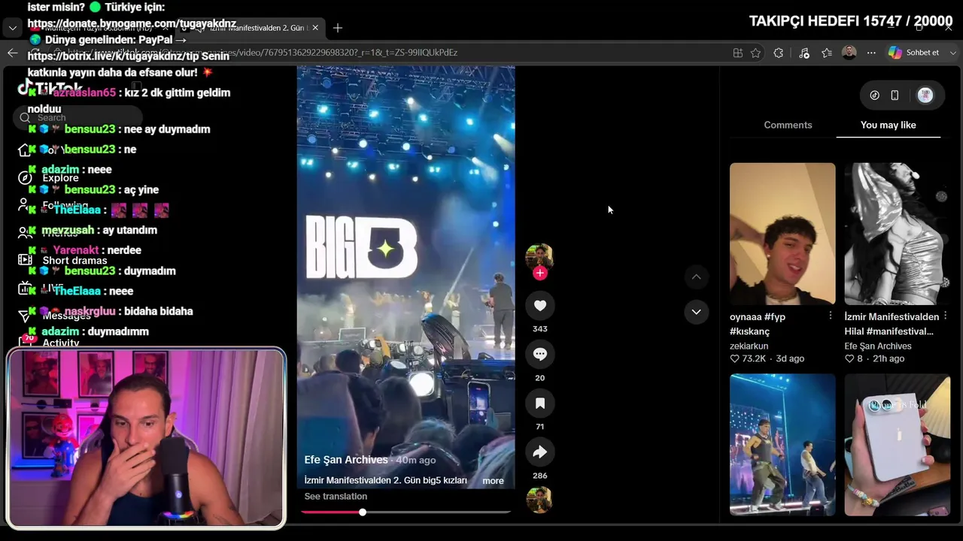This screenshot has width=963, height=541.
Task: Open the zekiarkun creator name
Action: click(749, 346)
